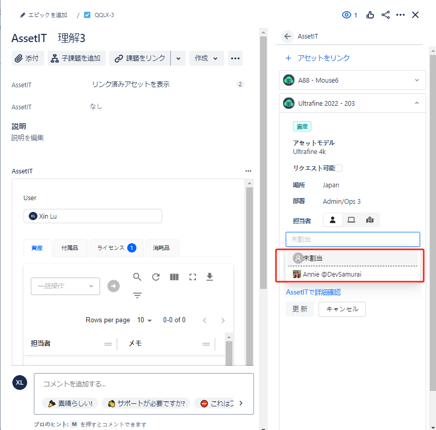
Task: Click the watch eye icon
Action: 347,15
